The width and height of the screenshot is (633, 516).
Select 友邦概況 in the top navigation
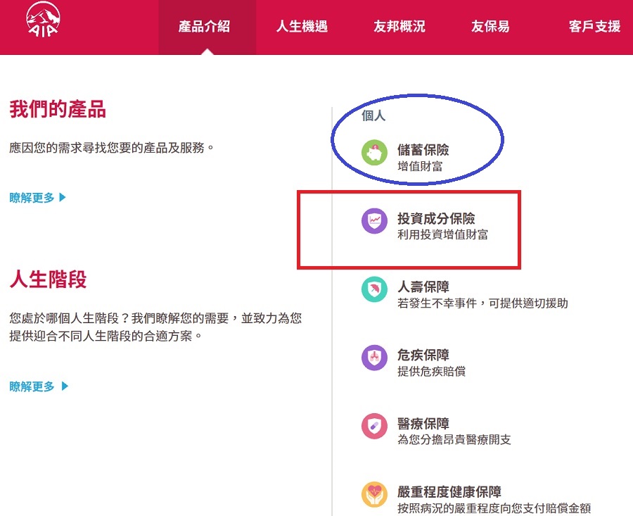coord(399,27)
